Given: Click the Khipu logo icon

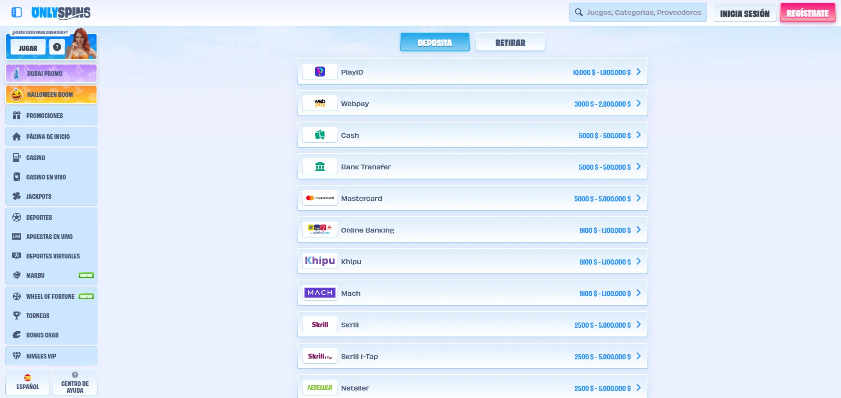Looking at the screenshot, I should pos(320,261).
